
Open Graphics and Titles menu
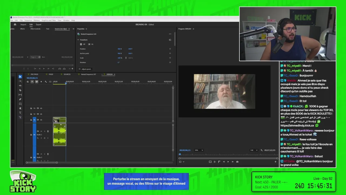click(x=49, y=20)
